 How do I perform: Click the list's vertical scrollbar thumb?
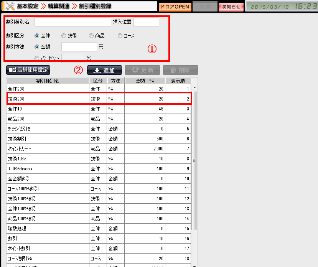(194, 160)
